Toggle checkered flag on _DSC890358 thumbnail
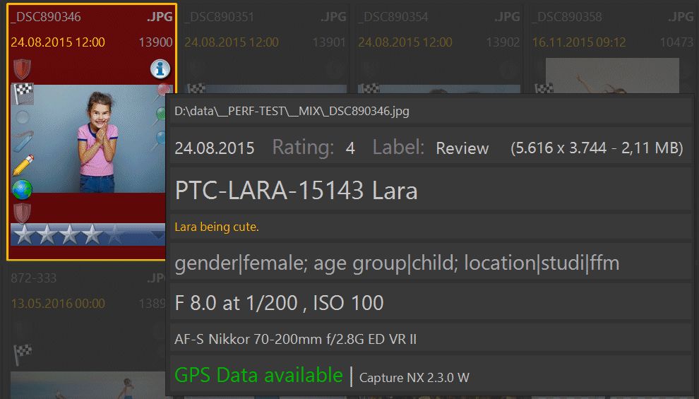 544,88
